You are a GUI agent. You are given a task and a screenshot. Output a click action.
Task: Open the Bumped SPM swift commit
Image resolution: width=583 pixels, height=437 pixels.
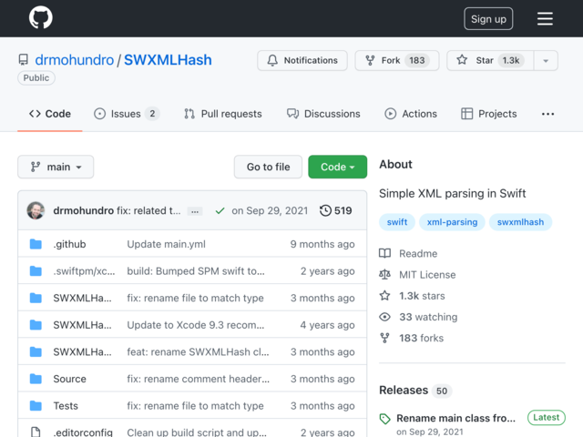click(x=196, y=271)
